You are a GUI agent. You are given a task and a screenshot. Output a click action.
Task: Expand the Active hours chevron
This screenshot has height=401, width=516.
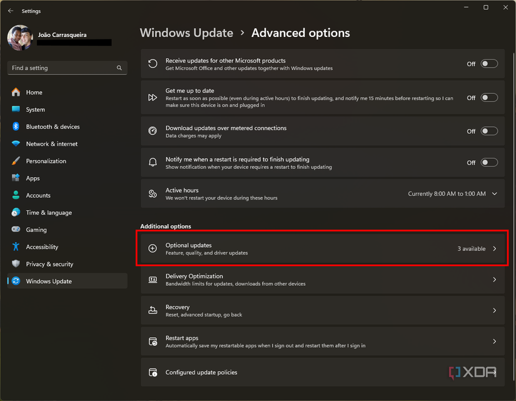tap(494, 193)
